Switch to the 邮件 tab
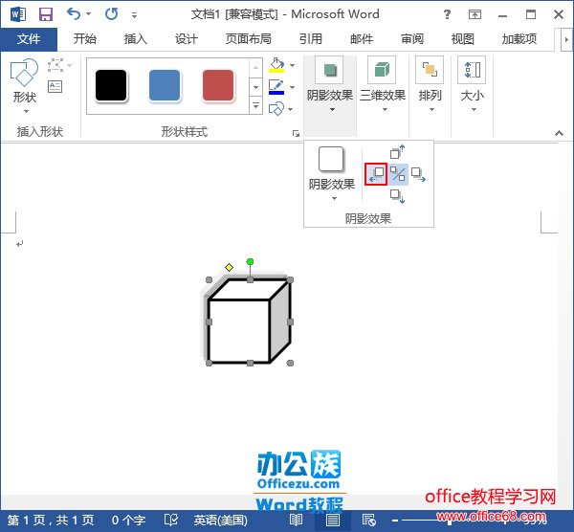The width and height of the screenshot is (574, 532). pyautogui.click(x=362, y=39)
